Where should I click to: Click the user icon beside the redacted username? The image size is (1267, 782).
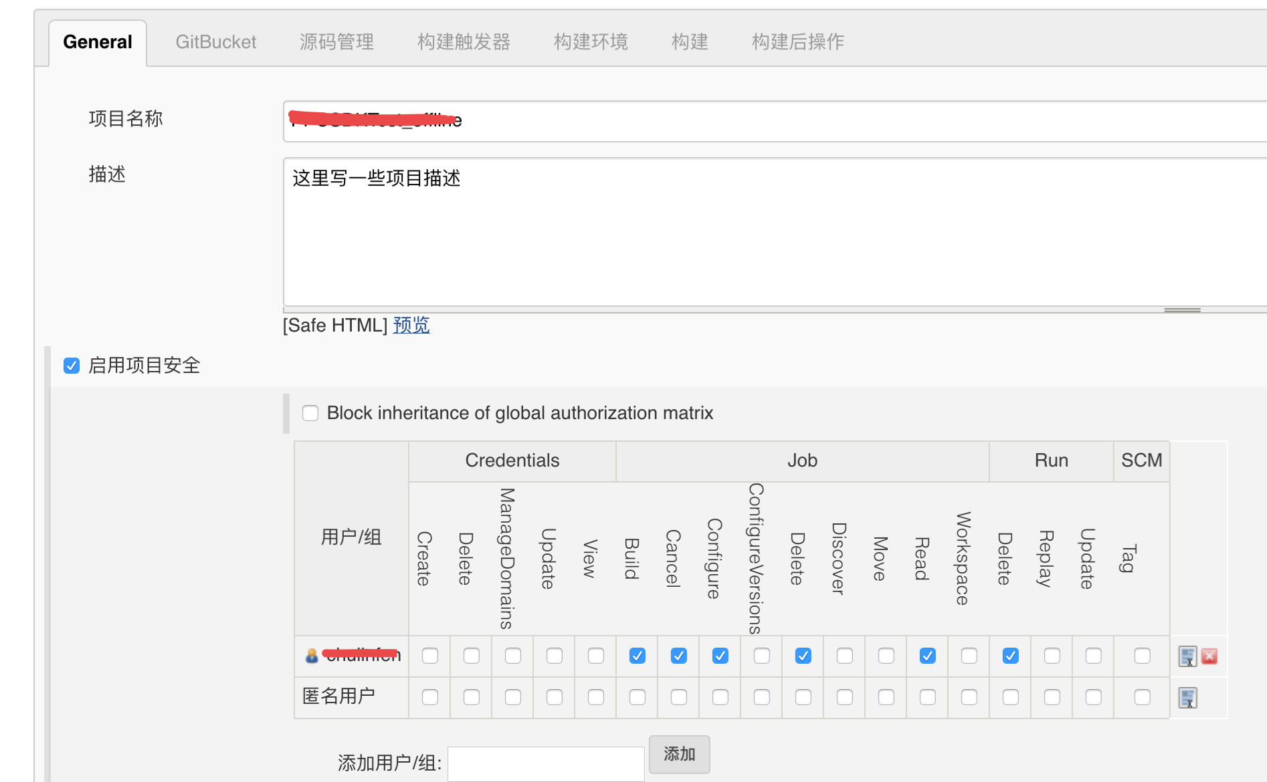point(312,656)
